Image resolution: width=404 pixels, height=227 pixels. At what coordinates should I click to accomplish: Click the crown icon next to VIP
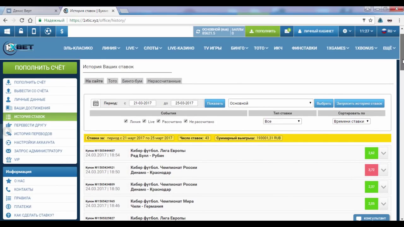(x=9, y=160)
